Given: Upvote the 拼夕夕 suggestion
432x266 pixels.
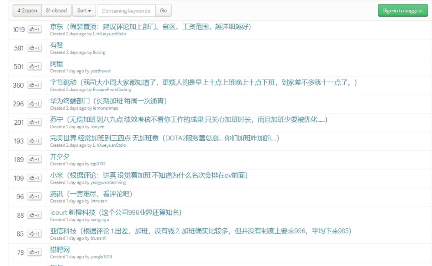Looking at the screenshot, I should [34, 159].
